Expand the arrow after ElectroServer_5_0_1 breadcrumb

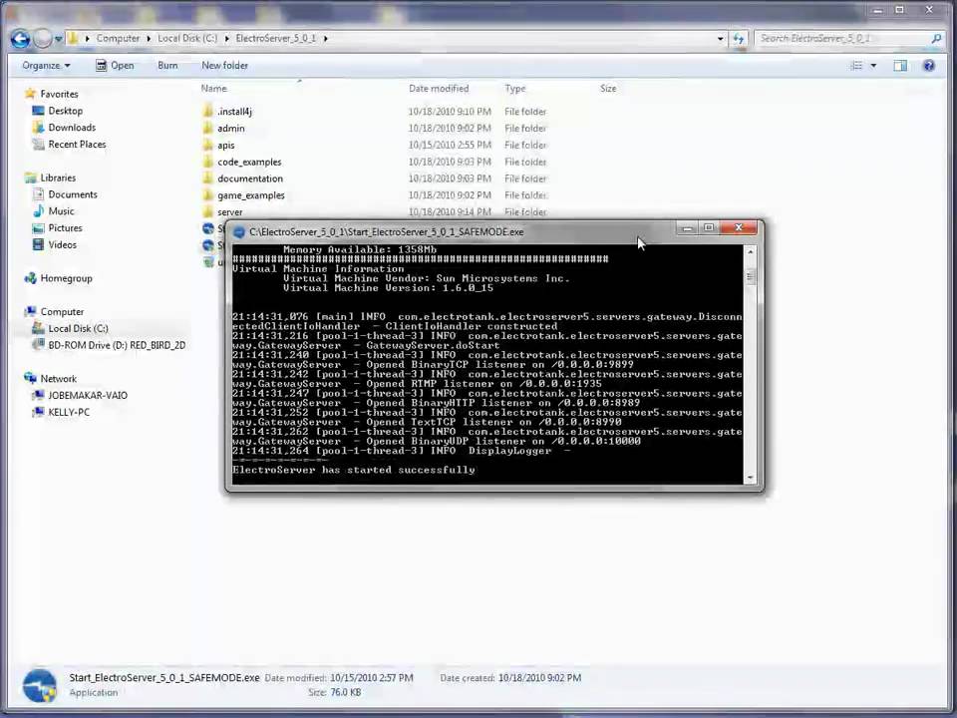pos(325,39)
